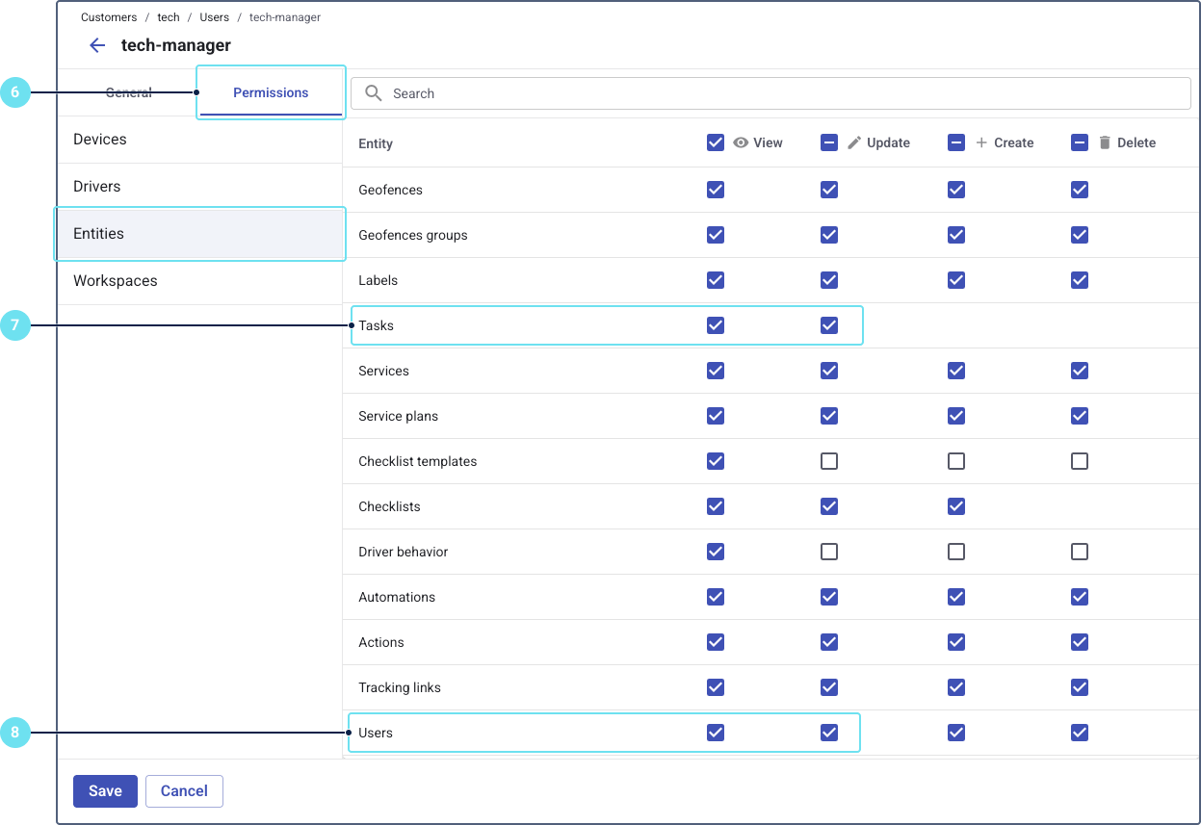
Task: Toggle the Create column header checkbox
Action: tap(956, 142)
